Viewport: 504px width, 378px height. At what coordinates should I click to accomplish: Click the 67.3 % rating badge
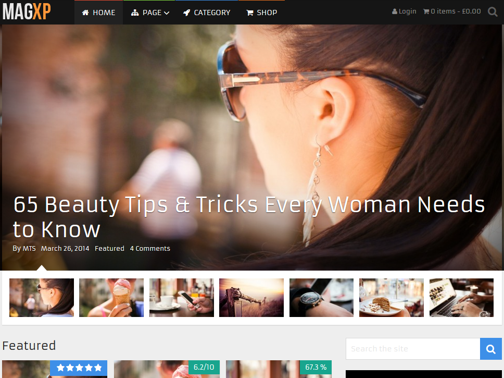[x=316, y=368]
